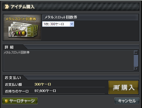The height and width of the screenshot is (108, 142).
Task: Click the blue dropdown arrow of quantity selector
Action: click(72, 24)
